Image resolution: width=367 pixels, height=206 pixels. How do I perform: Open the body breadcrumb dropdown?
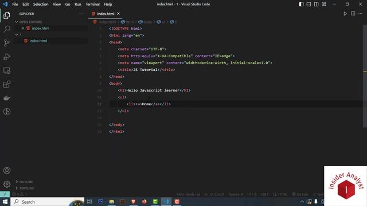click(145, 22)
